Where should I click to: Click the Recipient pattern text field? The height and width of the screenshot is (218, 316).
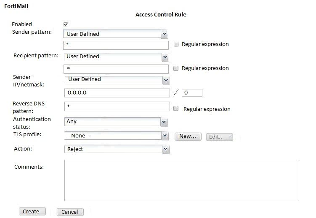point(116,69)
